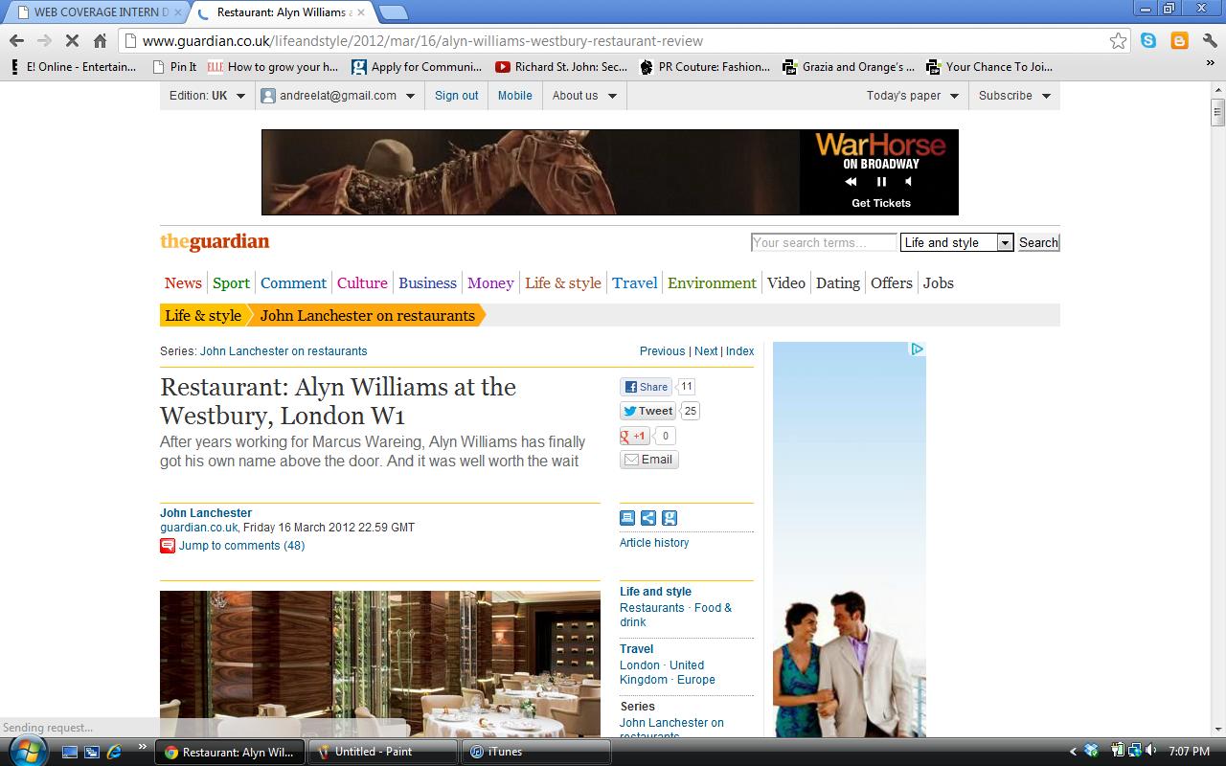This screenshot has width=1226, height=766.
Task: Go to the Sport section
Action: pos(231,282)
